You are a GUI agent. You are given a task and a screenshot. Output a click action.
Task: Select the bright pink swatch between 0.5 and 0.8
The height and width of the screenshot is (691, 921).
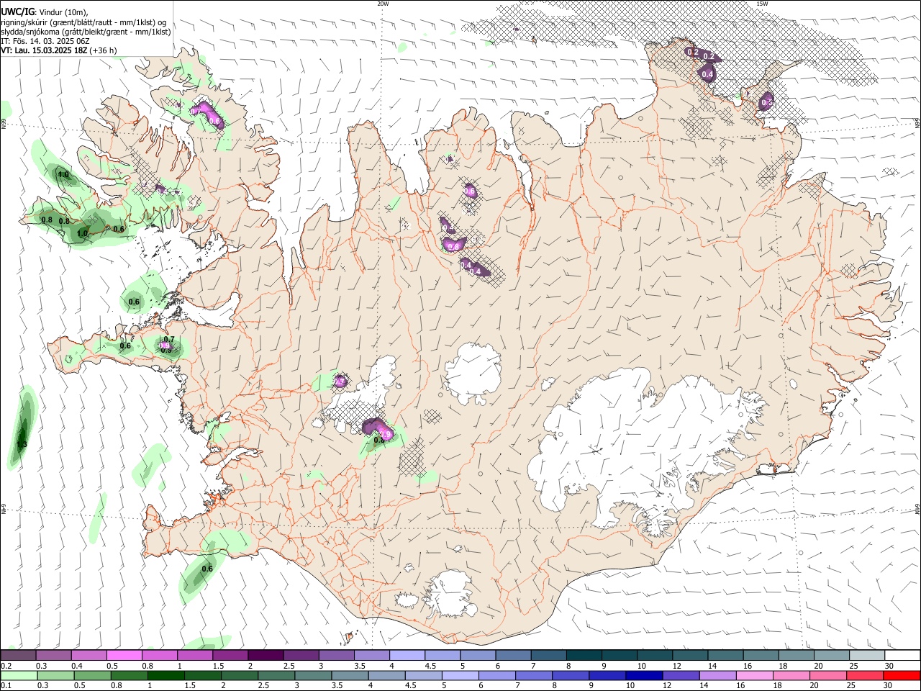124,656
